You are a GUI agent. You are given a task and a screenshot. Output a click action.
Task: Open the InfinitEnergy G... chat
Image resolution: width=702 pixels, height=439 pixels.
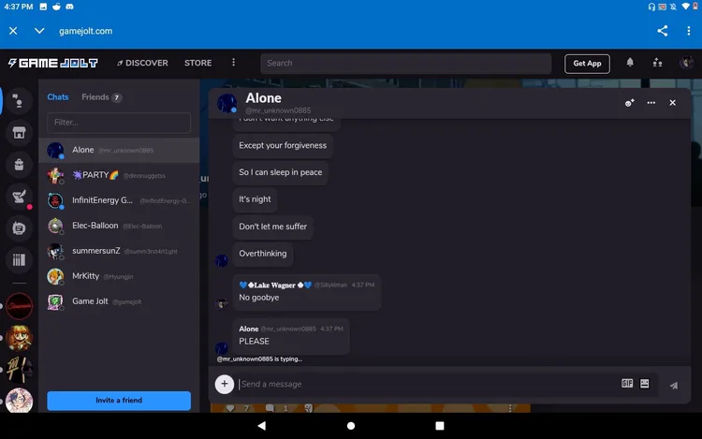coord(119,200)
